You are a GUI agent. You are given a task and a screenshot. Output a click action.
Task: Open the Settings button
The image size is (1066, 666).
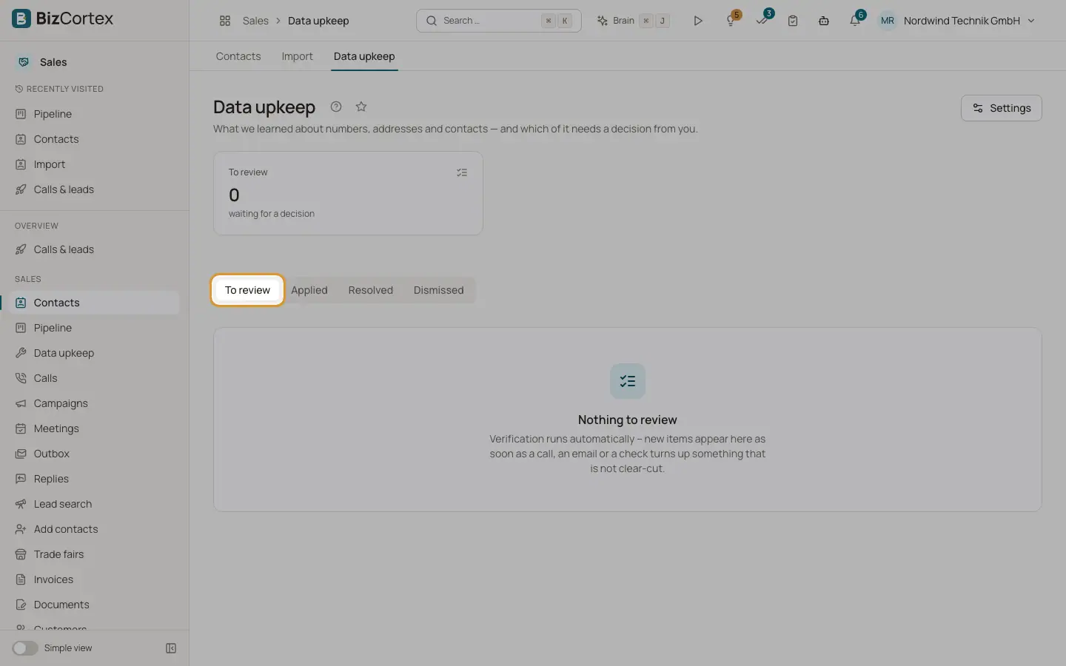click(1001, 108)
